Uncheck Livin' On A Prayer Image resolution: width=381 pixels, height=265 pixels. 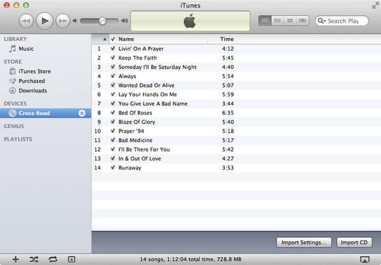tap(113, 49)
